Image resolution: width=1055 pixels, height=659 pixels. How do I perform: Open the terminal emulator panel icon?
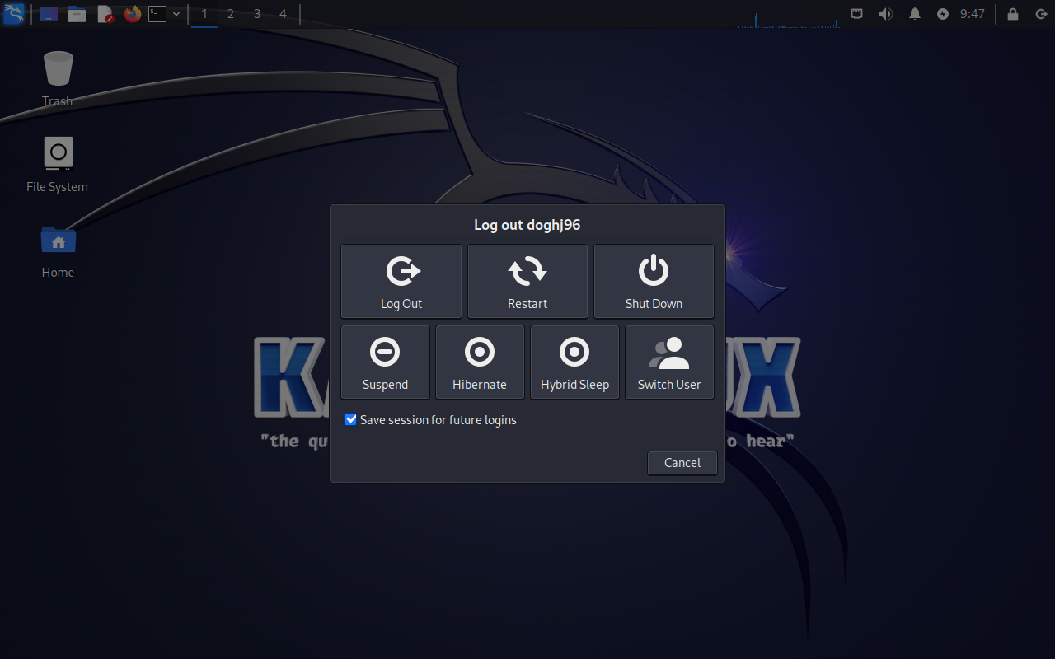coord(157,14)
